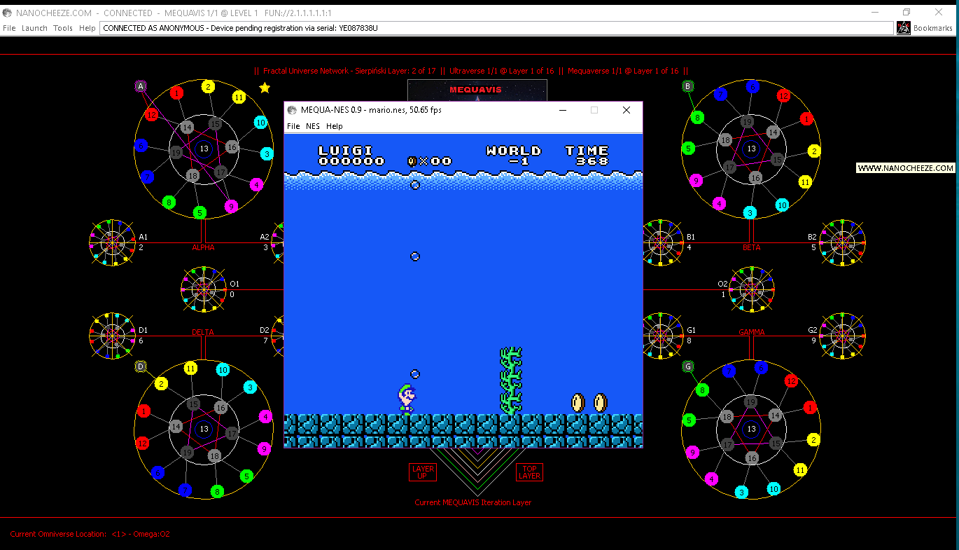The height and width of the screenshot is (550, 959).
Task: Click gray node 17 in Beta circle
Action: coord(729,168)
